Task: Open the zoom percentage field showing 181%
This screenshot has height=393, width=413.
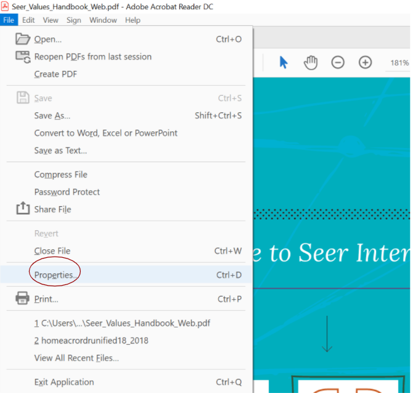Action: click(x=399, y=63)
